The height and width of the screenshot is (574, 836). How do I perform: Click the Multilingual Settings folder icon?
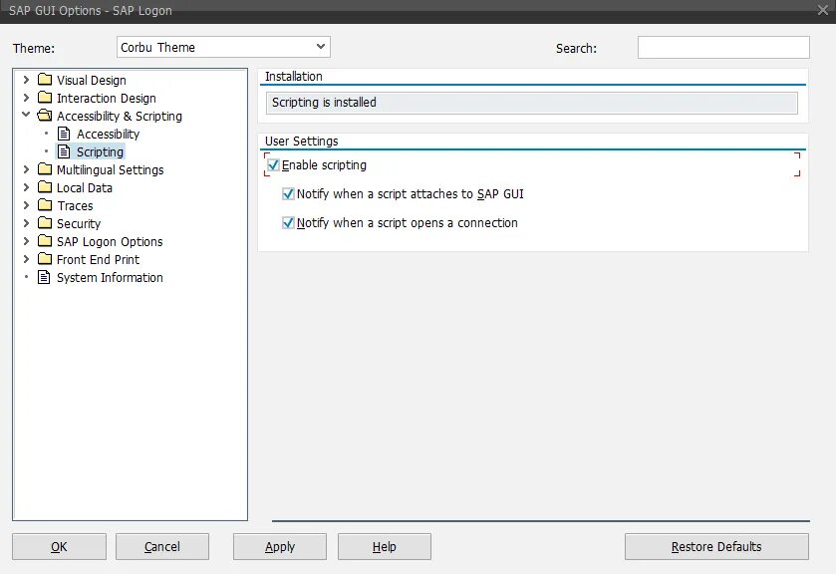click(x=45, y=169)
